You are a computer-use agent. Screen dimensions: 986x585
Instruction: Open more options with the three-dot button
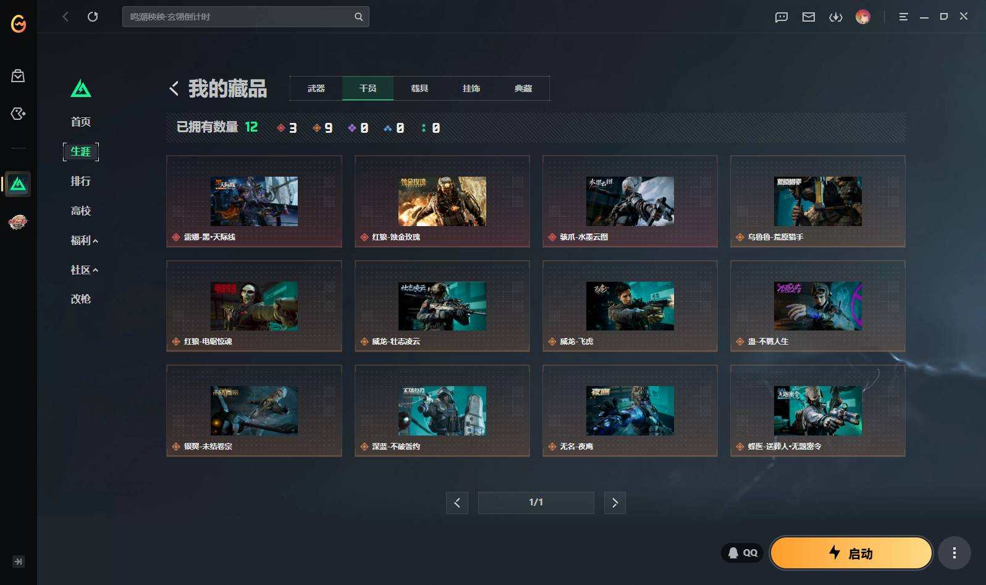954,553
